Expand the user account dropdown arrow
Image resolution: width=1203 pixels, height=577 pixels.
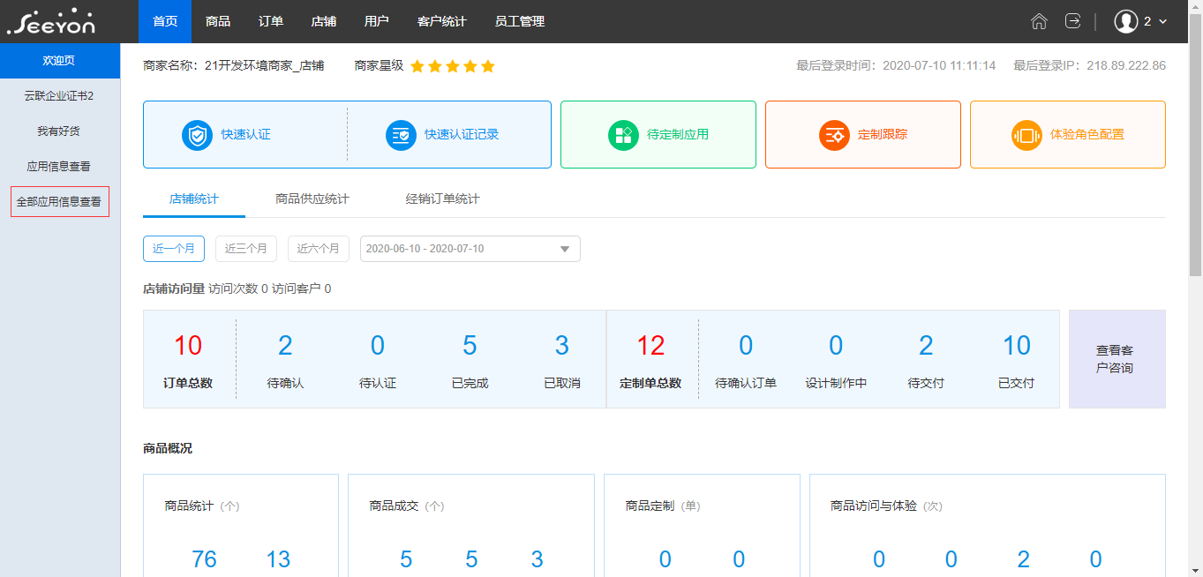pyautogui.click(x=1162, y=22)
